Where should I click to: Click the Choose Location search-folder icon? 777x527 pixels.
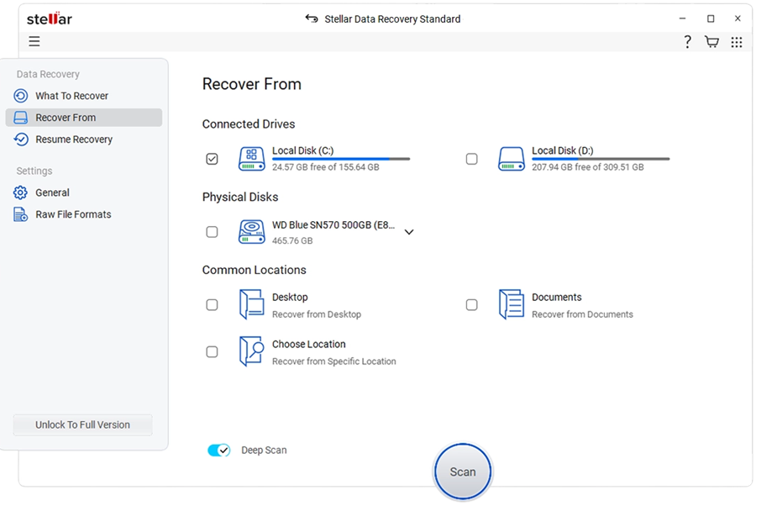(252, 351)
